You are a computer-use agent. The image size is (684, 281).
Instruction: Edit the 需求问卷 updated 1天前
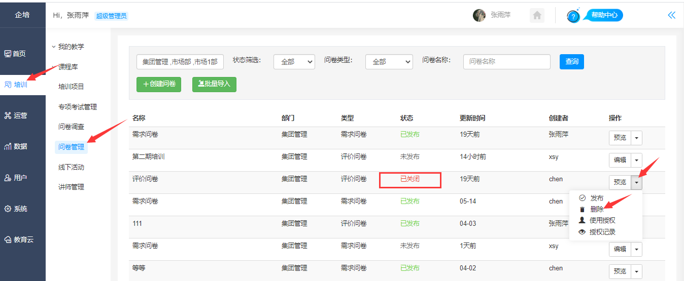point(620,249)
